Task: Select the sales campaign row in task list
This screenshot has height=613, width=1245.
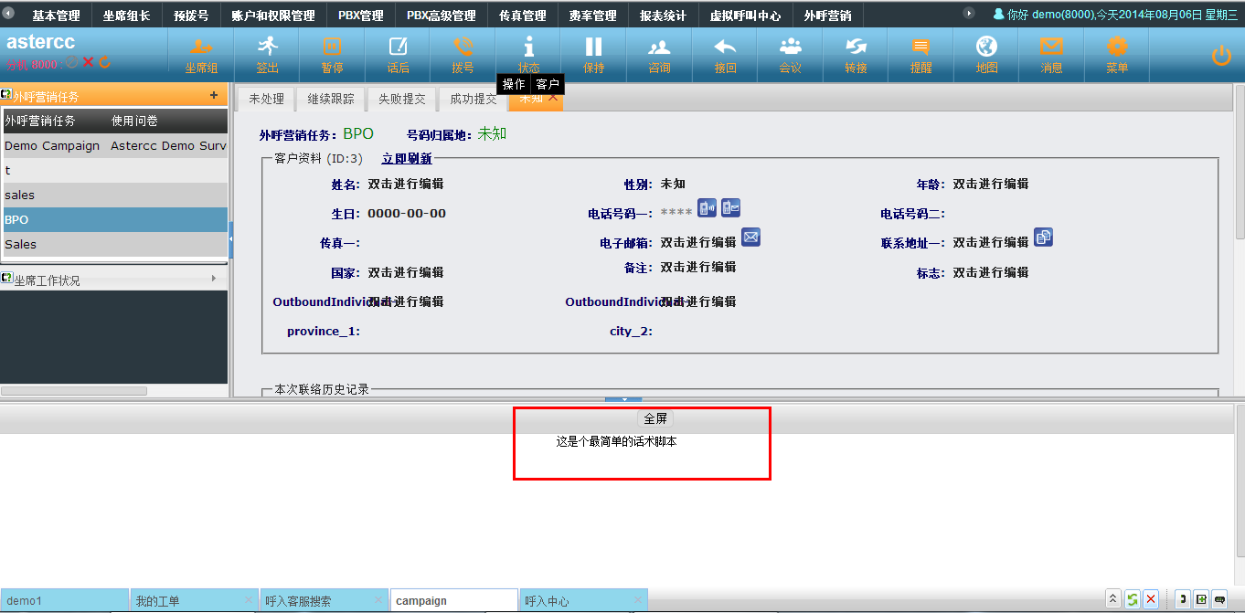Action: (19, 195)
